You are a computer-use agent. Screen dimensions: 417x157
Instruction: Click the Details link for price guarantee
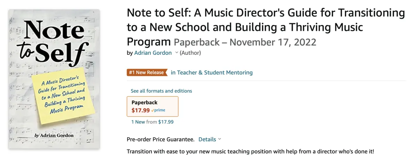point(207,139)
